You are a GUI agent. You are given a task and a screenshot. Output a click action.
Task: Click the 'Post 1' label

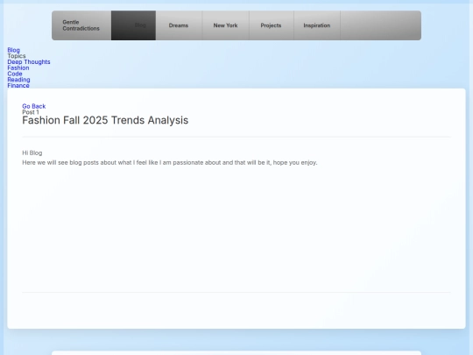(31, 112)
